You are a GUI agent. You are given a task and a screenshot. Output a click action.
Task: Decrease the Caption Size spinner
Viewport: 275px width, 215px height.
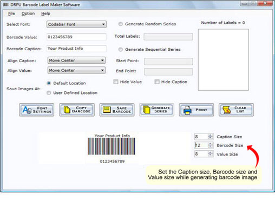point(210,138)
